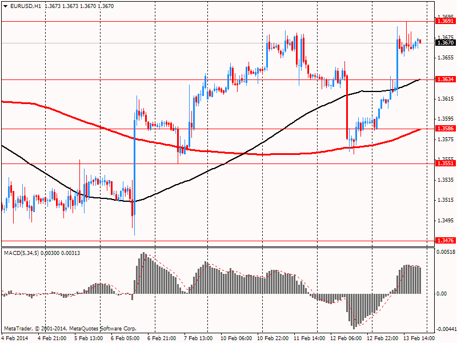Click the 1.3515 price scale value
457x343 pixels.
(446, 200)
